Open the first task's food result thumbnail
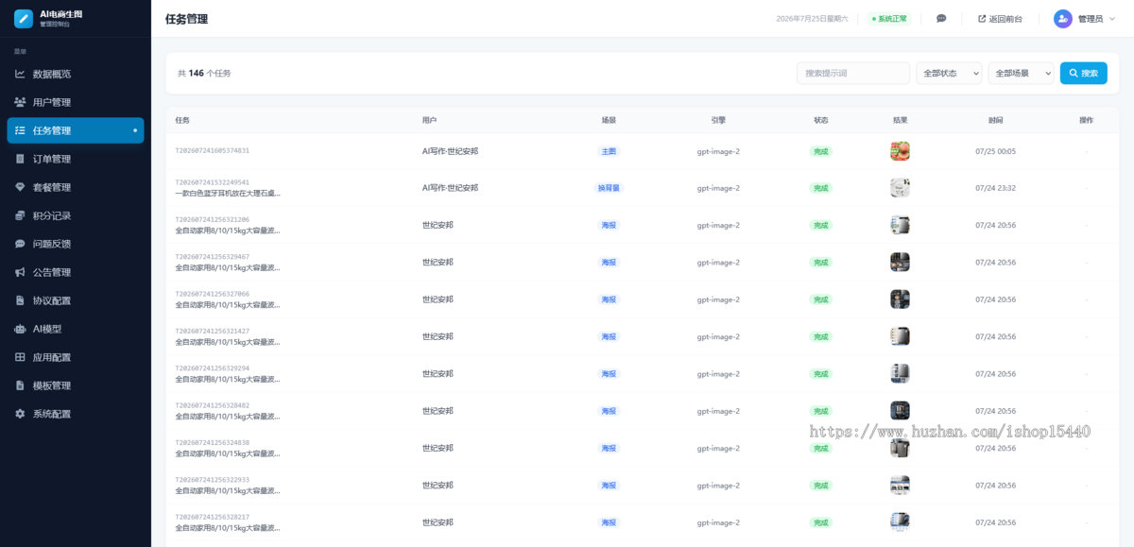This screenshot has height=547, width=1134. coord(900,151)
